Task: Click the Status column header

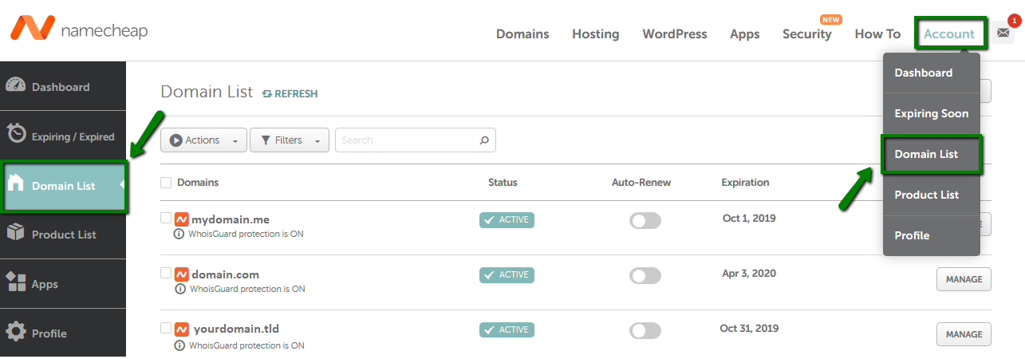Action: [503, 183]
